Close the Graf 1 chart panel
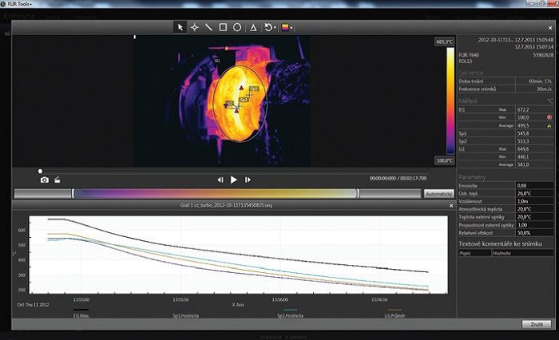 coord(451,206)
